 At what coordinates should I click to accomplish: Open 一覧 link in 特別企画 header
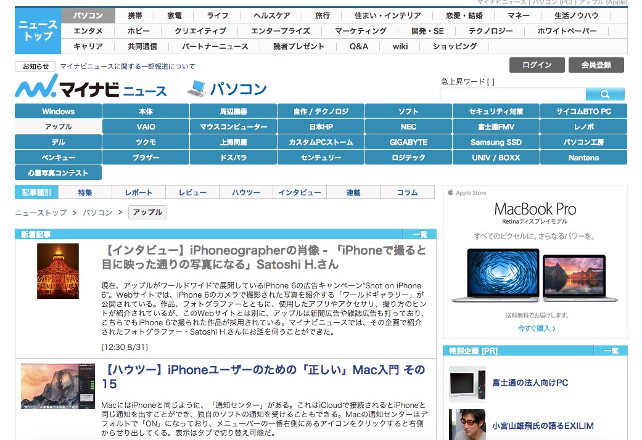[x=611, y=351]
